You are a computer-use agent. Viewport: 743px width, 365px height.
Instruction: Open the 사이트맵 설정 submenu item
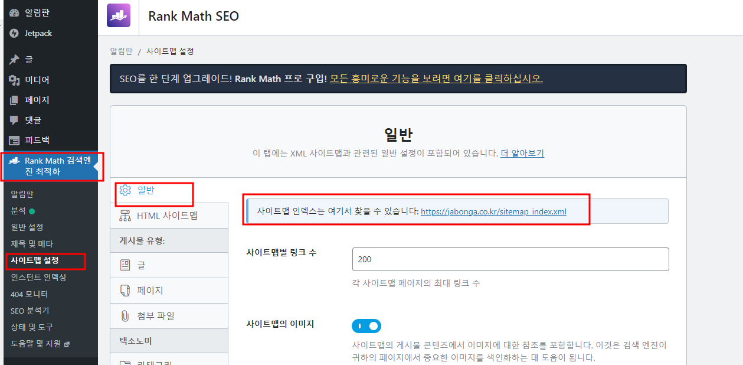coord(34,260)
